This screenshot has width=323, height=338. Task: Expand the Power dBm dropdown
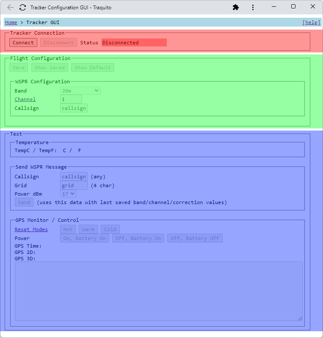coord(68,194)
